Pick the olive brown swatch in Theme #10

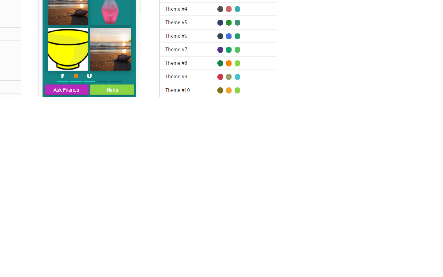tap(220, 90)
